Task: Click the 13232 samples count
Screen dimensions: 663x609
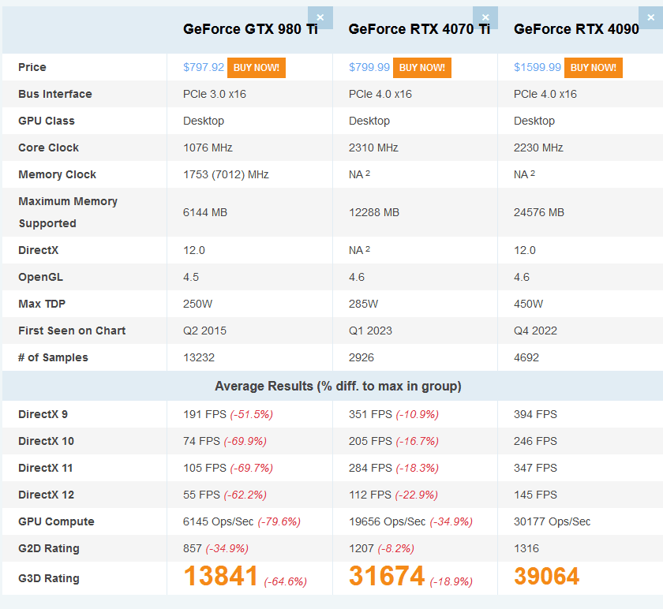Action: coord(199,357)
